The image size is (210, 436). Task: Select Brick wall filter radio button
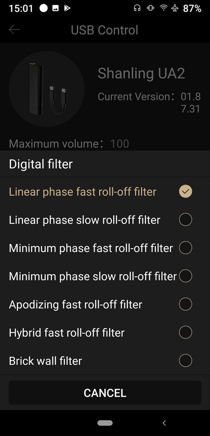click(186, 361)
